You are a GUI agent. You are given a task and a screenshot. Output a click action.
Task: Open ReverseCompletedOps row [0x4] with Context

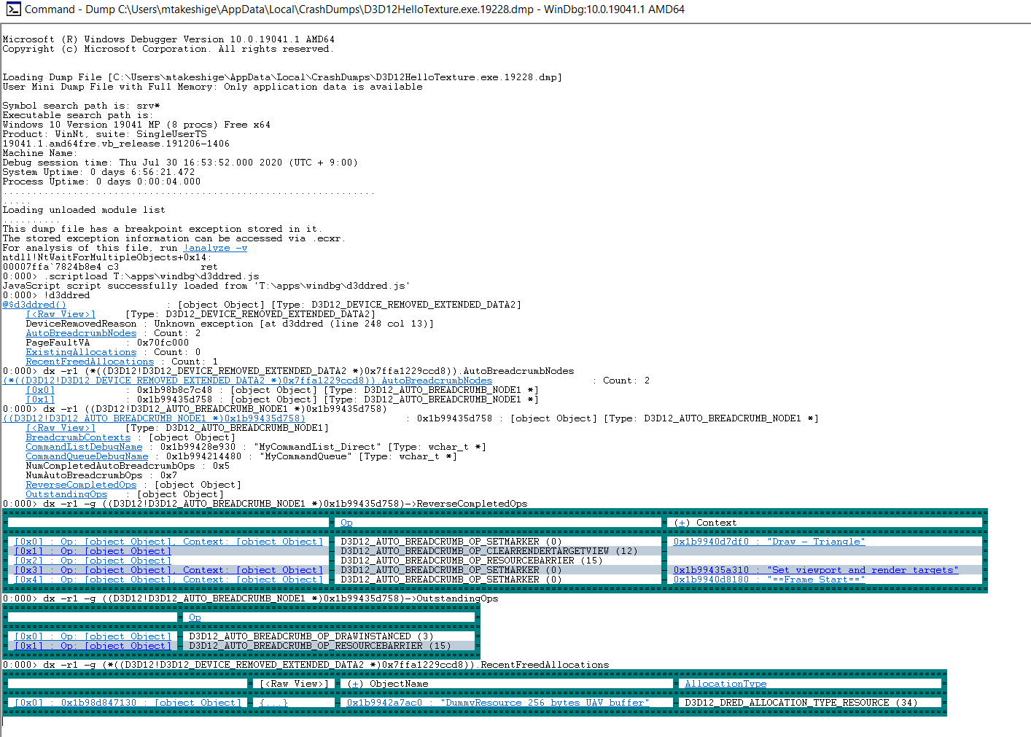168,580
